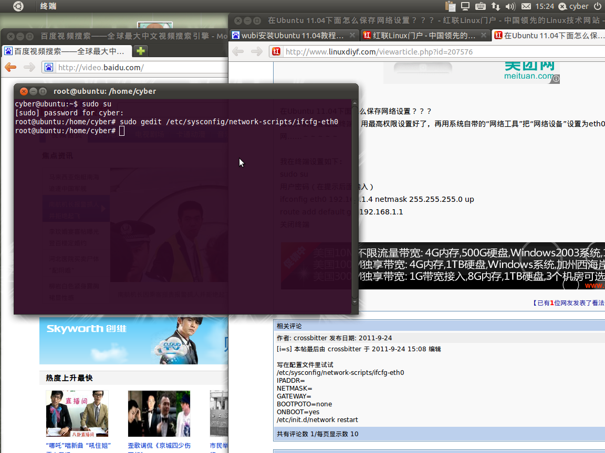
Task: Click the terminal command prompt cursor
Action: (x=122, y=131)
